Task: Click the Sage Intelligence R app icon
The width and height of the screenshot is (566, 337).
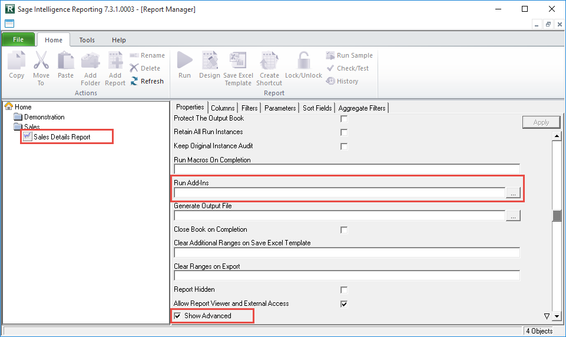Action: point(10,9)
